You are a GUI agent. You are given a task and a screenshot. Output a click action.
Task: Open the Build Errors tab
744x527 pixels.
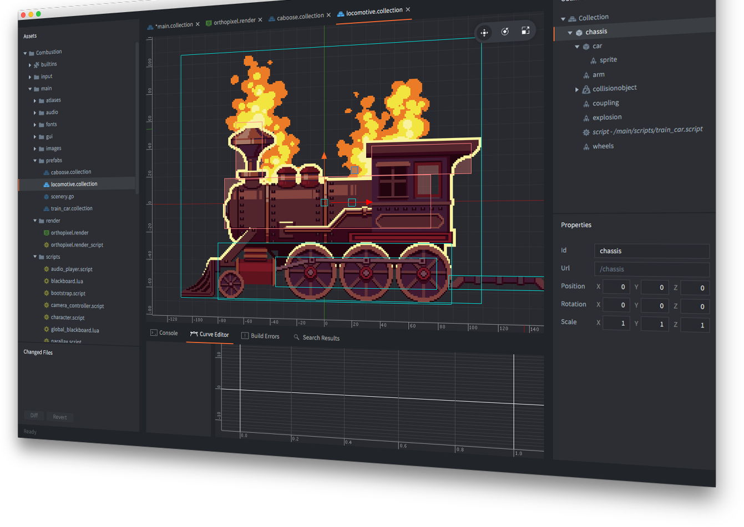tap(261, 336)
